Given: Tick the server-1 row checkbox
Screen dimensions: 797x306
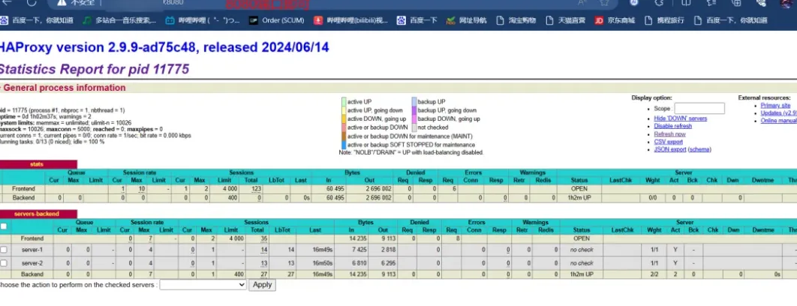Looking at the screenshot, I should pyautogui.click(x=4, y=250).
